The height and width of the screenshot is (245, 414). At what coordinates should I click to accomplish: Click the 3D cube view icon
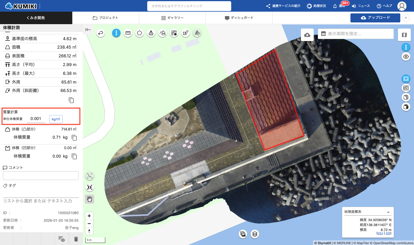[x=406, y=107]
